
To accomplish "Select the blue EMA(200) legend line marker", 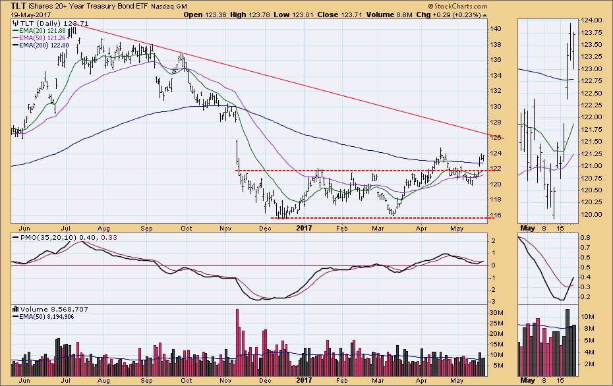I will pyautogui.click(x=16, y=45).
